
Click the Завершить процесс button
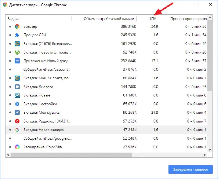(190, 169)
